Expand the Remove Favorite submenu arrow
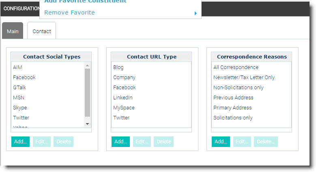The image size is (316, 172). click(196, 13)
